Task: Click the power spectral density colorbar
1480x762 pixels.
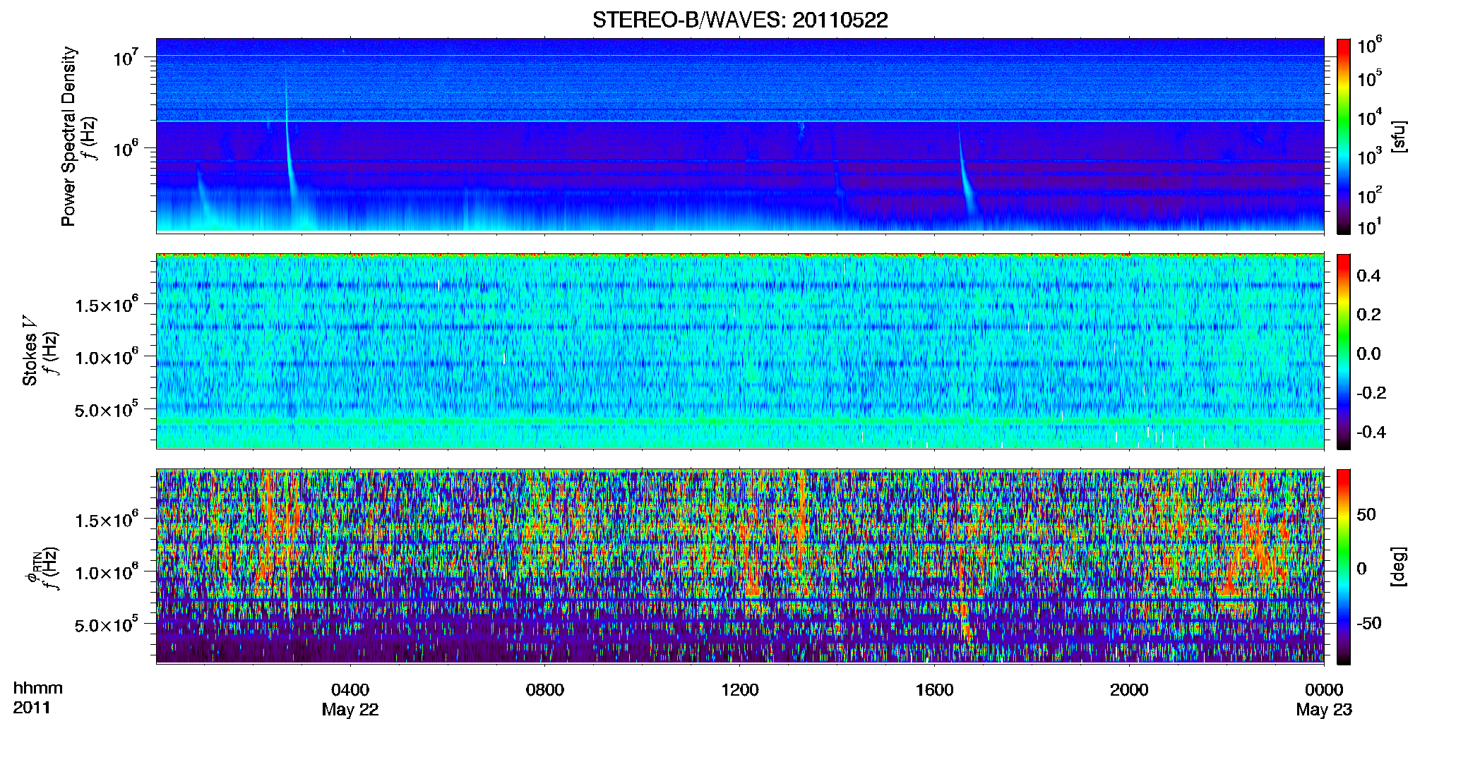Action: coord(1344,136)
